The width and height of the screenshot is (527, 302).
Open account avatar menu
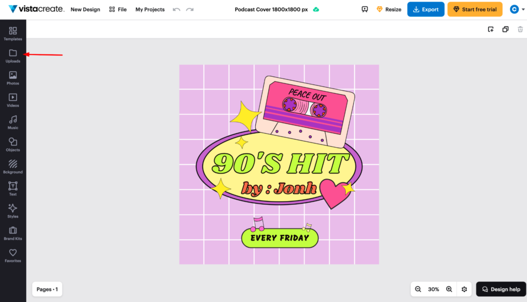[x=517, y=9]
